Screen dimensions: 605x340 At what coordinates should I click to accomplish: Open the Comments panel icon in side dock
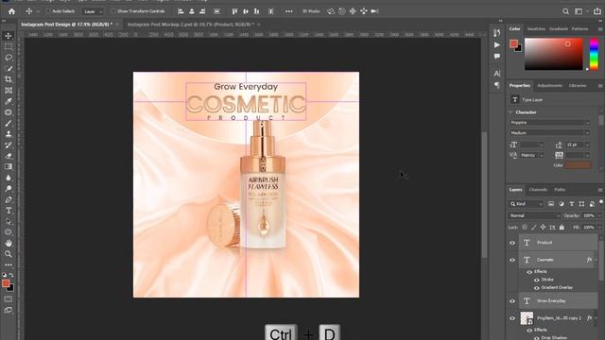tap(497, 57)
